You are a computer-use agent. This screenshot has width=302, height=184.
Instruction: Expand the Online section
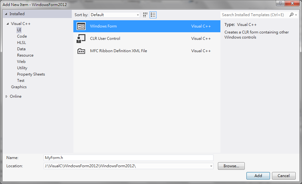(6, 96)
